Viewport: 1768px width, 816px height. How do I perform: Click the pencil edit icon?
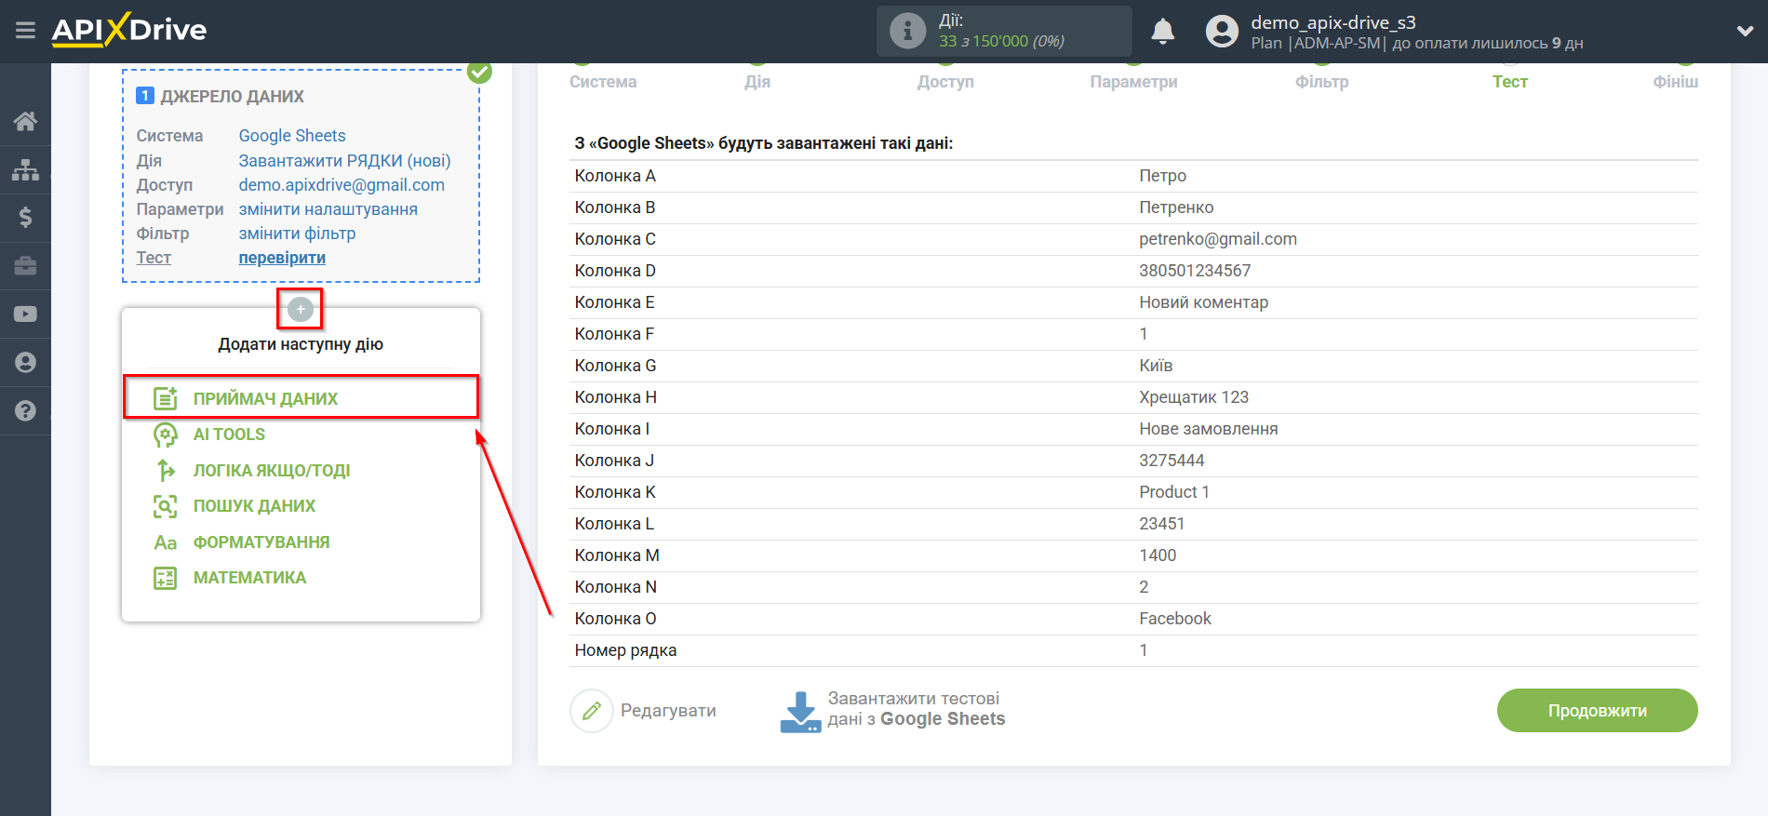pos(592,711)
